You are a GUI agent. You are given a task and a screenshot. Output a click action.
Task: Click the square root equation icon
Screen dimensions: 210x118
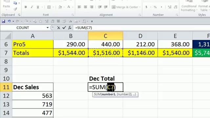click(x=70, y=21)
